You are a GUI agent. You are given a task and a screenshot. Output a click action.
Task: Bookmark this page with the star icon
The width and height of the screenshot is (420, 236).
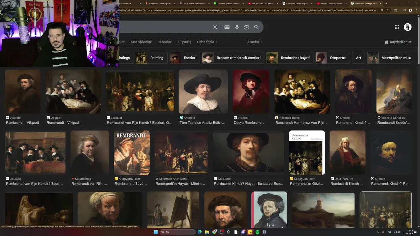[388, 10]
